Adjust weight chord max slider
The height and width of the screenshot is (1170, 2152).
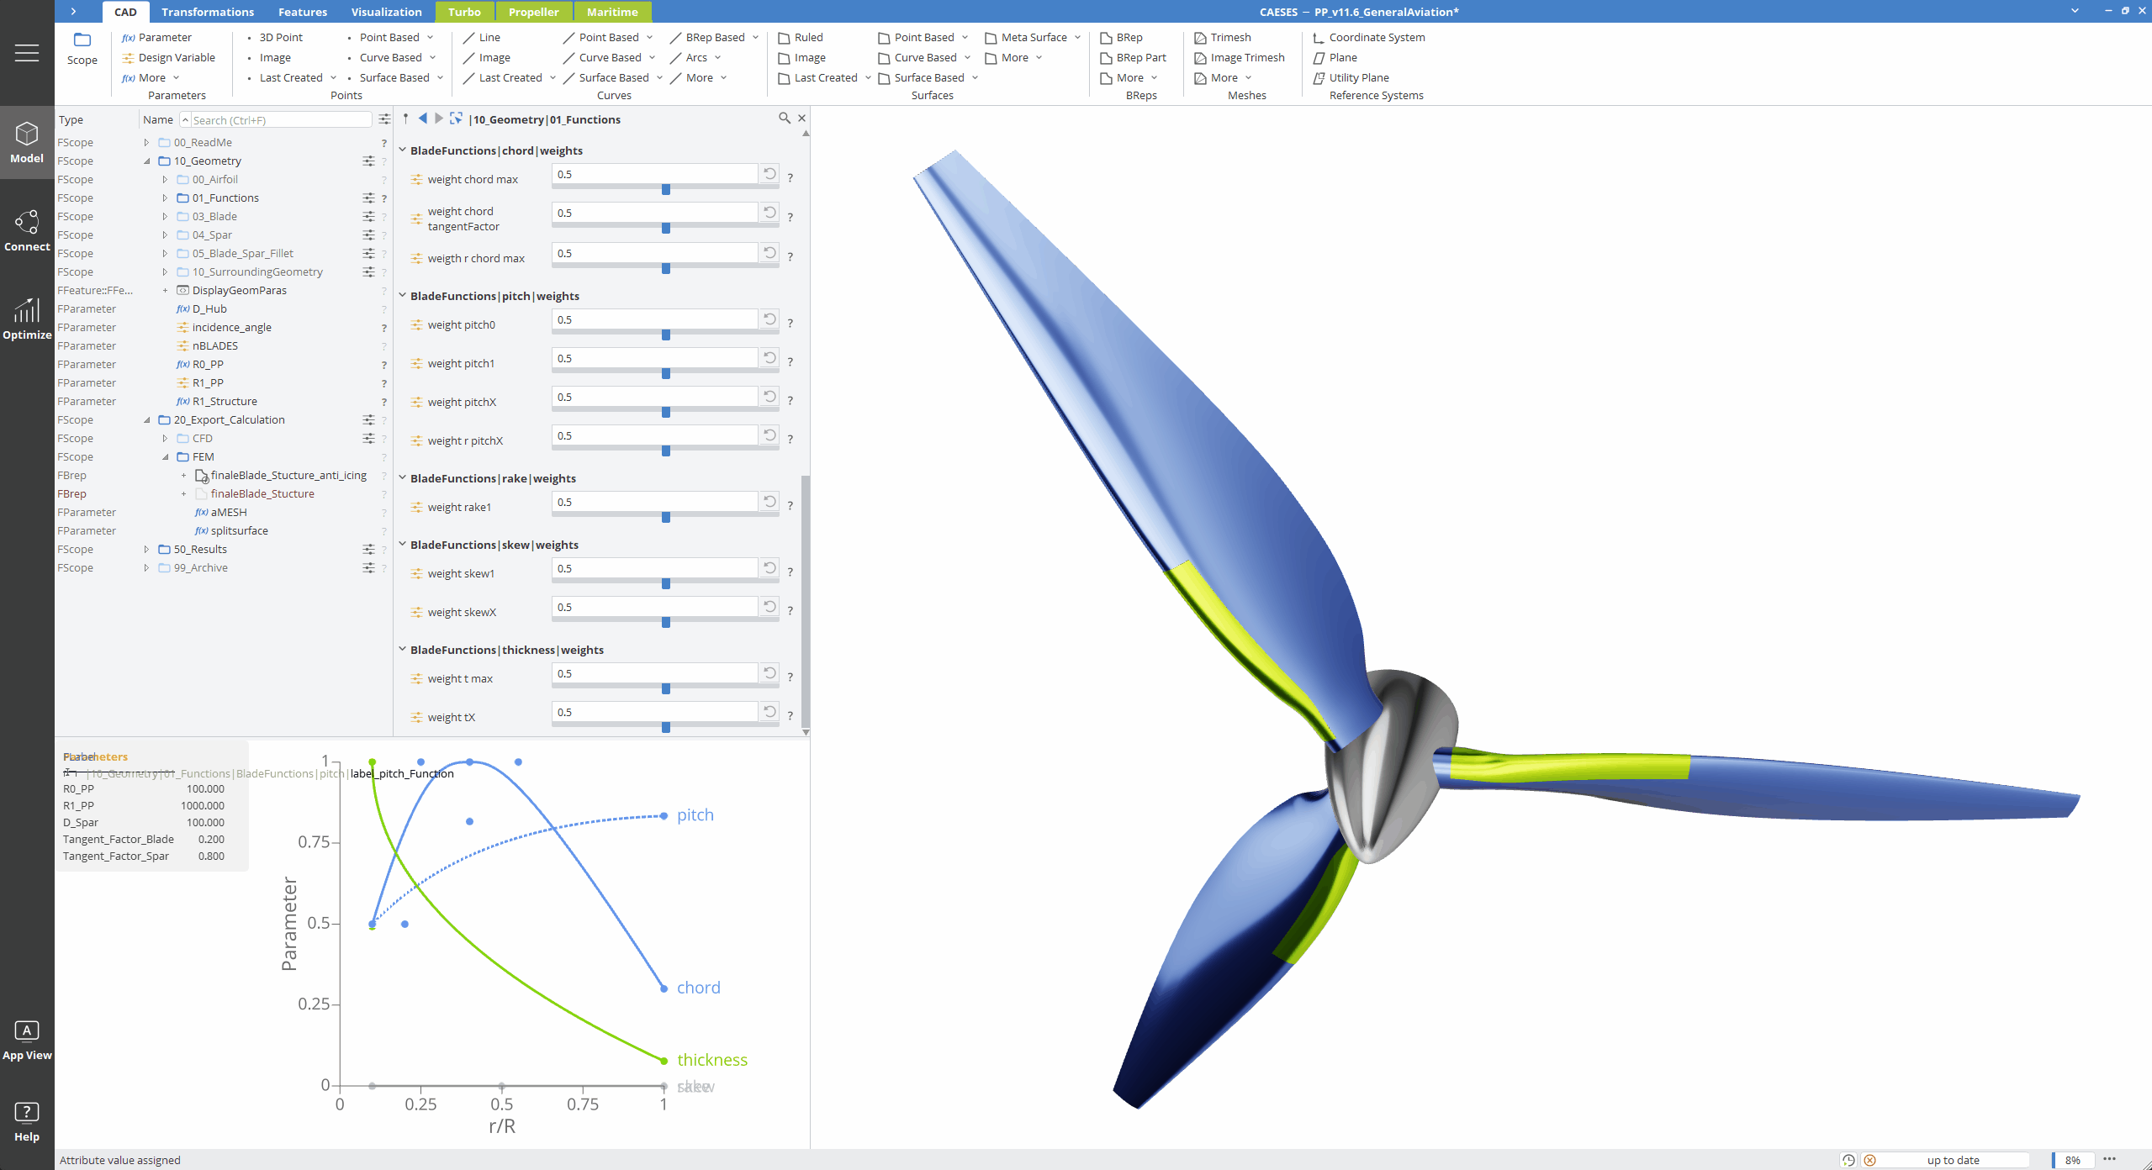[x=665, y=189]
